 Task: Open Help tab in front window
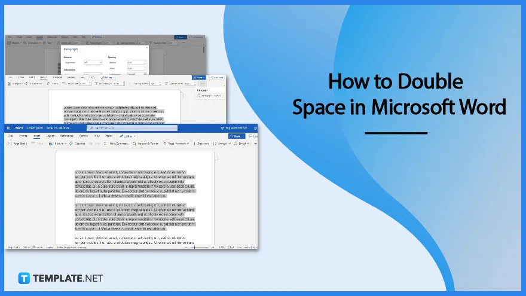click(x=108, y=136)
